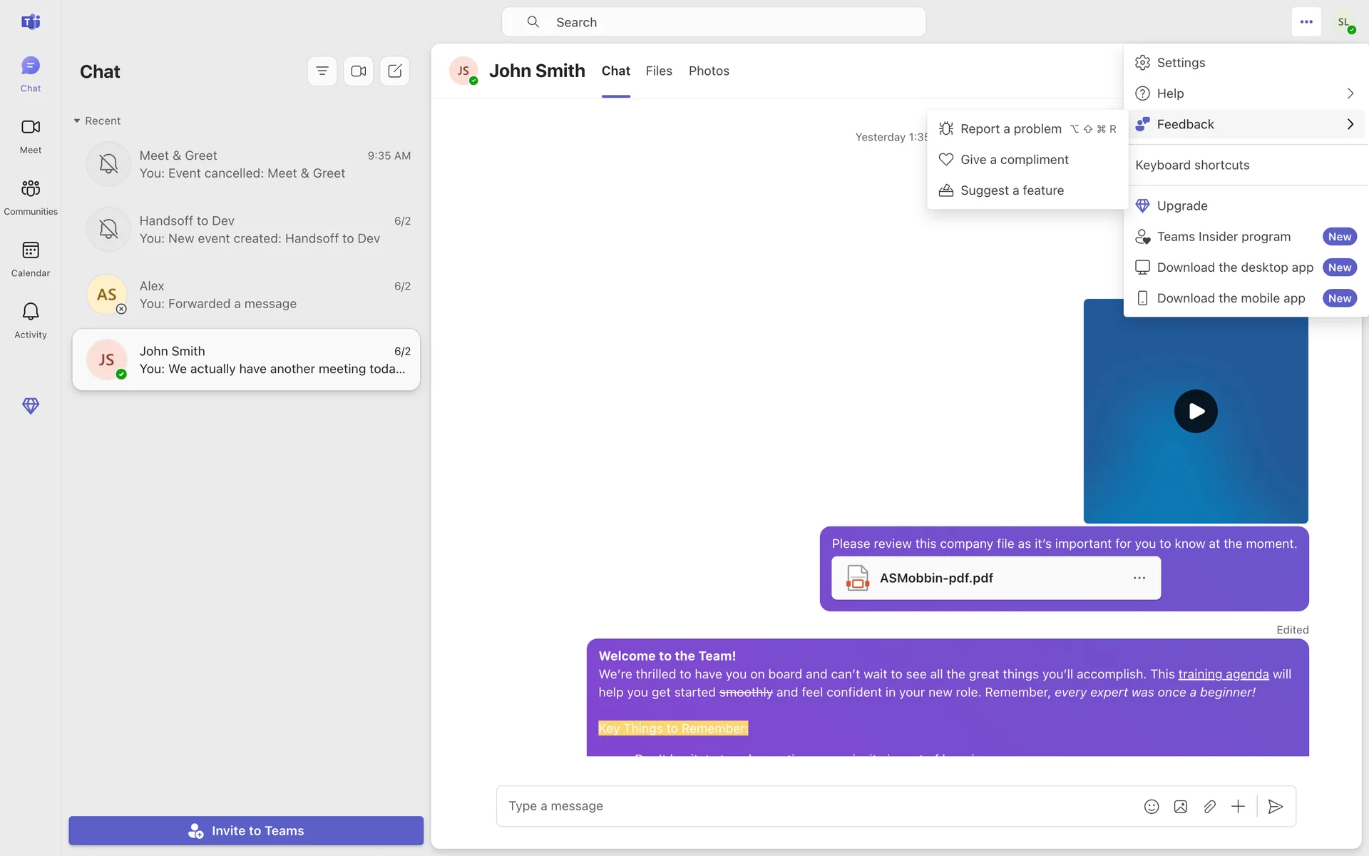Click the attach file paperclip icon

(x=1209, y=806)
